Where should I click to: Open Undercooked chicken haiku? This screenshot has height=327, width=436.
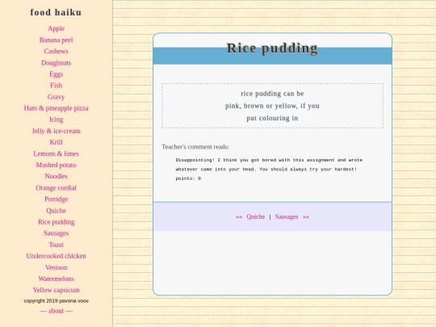pyautogui.click(x=57, y=256)
